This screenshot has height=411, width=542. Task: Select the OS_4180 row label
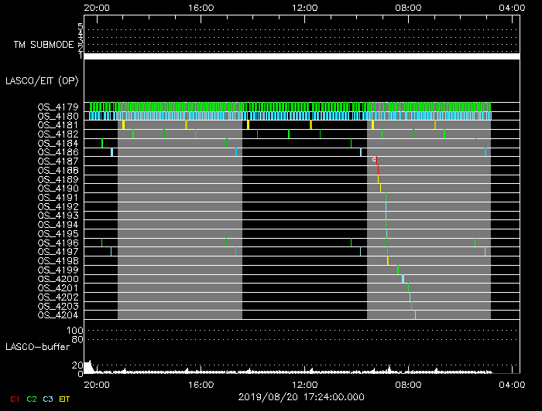coord(57,116)
